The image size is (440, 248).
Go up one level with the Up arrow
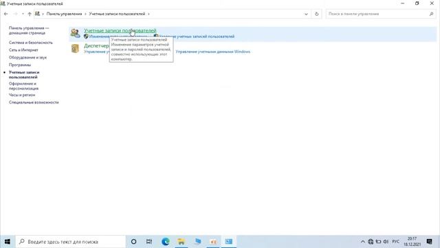[30, 14]
